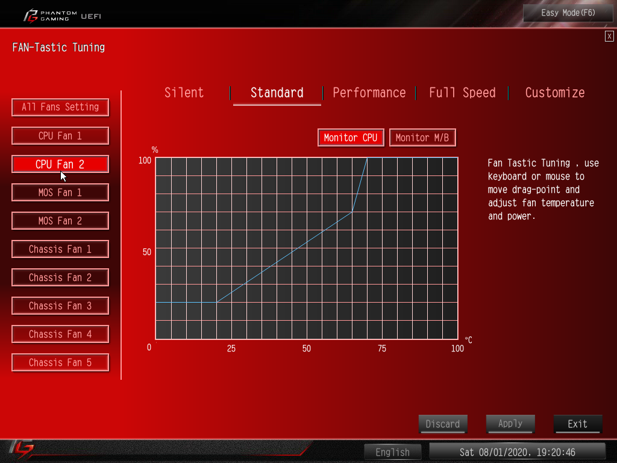The height and width of the screenshot is (463, 617).
Task: Select Chassis Fan 3
Action: tap(60, 306)
